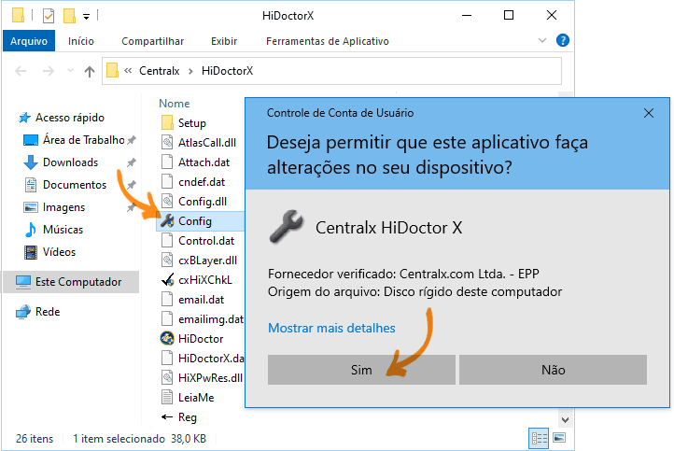Select Acesso rápido in navigation pane
This screenshot has width=674, height=451.
70,118
